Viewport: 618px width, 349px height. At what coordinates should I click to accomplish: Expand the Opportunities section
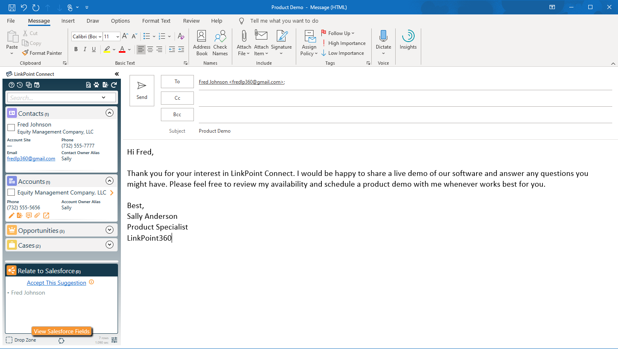[x=109, y=230]
